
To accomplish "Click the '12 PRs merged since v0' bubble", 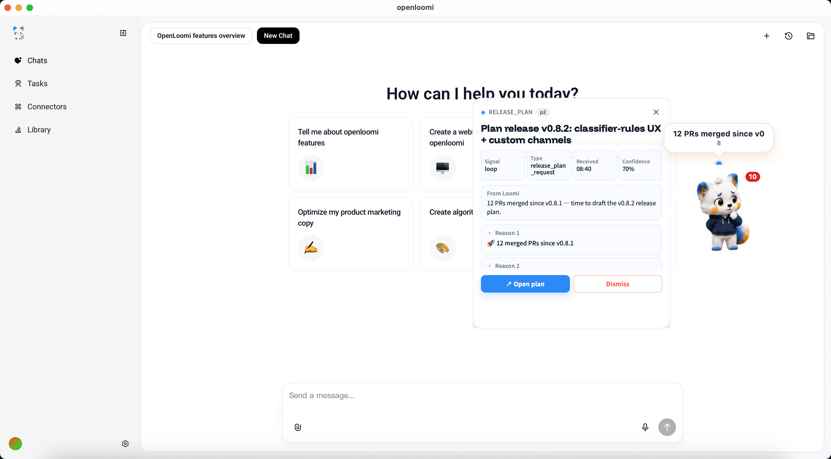I will [x=719, y=138].
